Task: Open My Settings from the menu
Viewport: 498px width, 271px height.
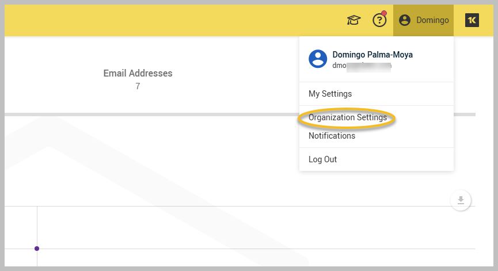Action: tap(330, 94)
